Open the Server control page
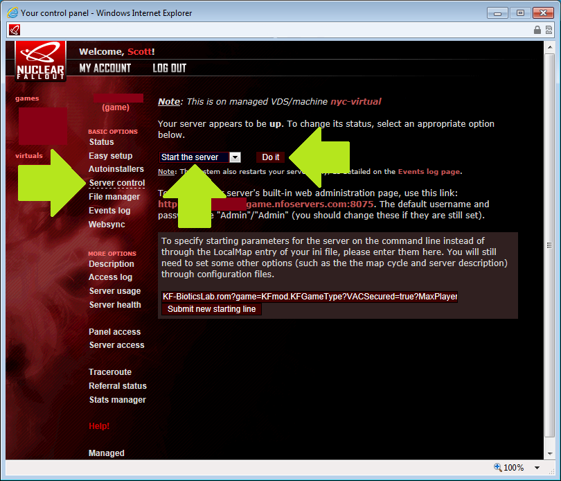This screenshot has width=561, height=481. [116, 183]
